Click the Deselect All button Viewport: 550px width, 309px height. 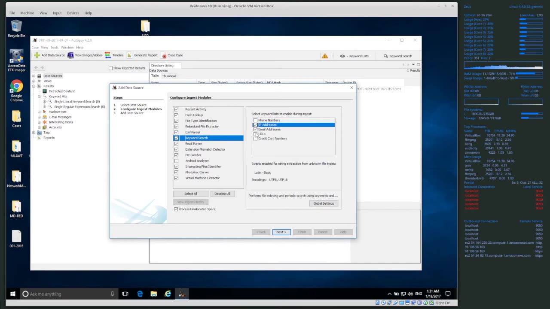[x=222, y=194]
